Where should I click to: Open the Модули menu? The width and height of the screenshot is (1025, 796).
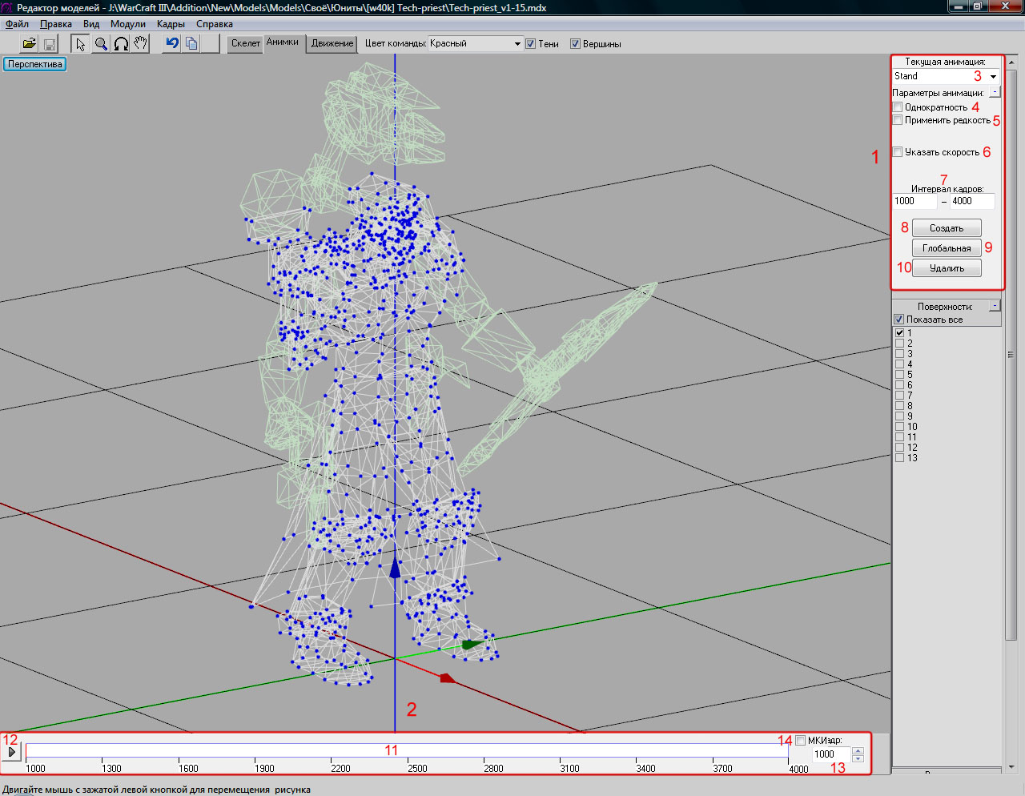[x=128, y=24]
